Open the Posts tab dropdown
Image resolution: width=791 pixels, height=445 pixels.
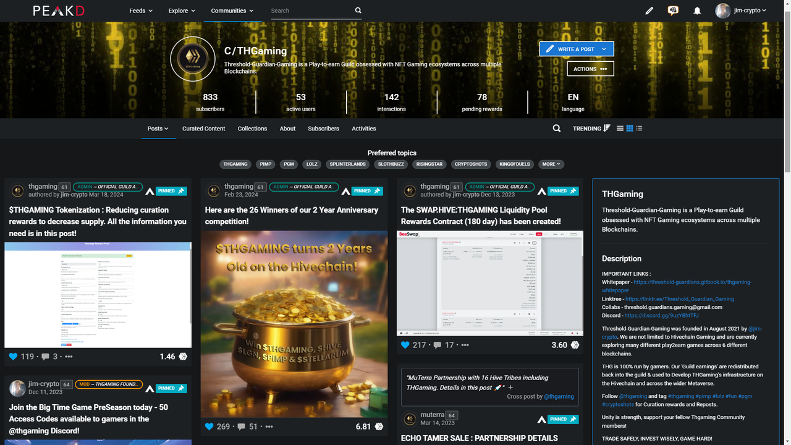coord(158,129)
